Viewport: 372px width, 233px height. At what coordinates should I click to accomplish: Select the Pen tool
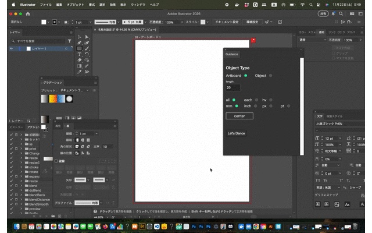point(80,43)
